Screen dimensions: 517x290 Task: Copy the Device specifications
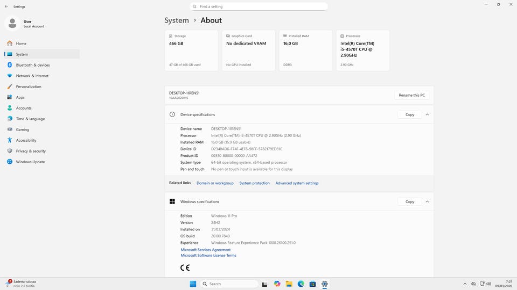click(410, 114)
